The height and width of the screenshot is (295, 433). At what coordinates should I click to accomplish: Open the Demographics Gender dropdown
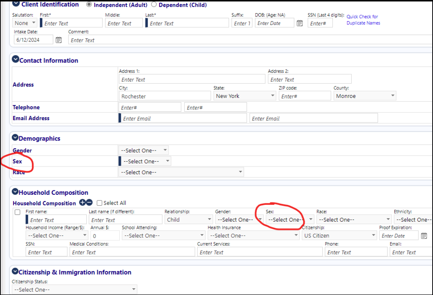tap(144, 150)
